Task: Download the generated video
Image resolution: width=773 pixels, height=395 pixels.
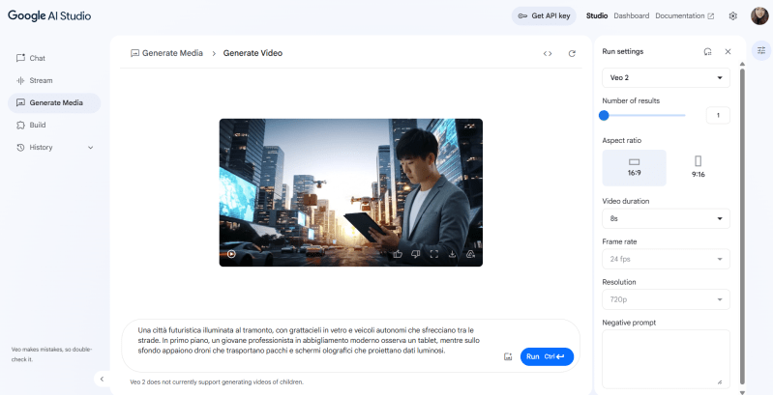Action: click(452, 254)
